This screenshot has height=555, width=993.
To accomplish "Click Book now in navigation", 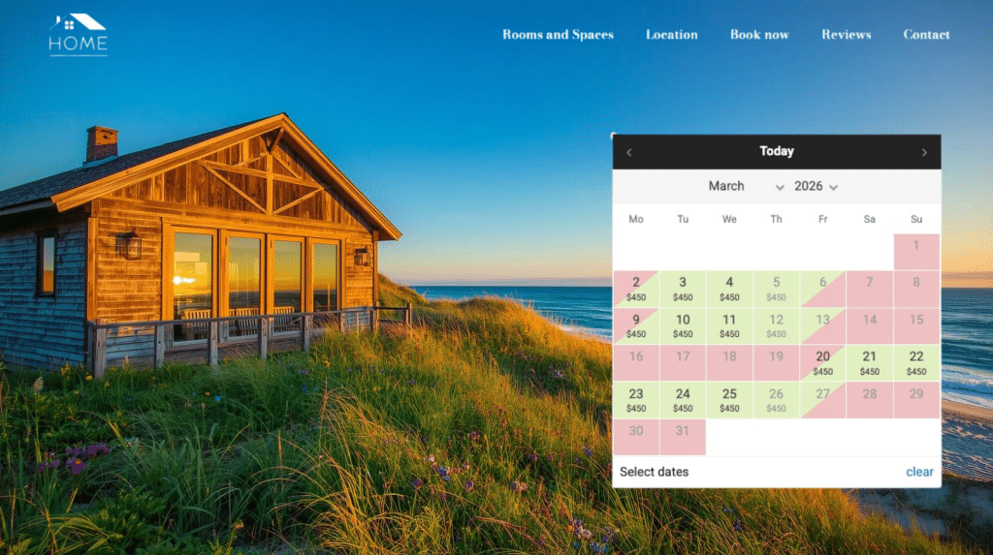I will (x=759, y=35).
